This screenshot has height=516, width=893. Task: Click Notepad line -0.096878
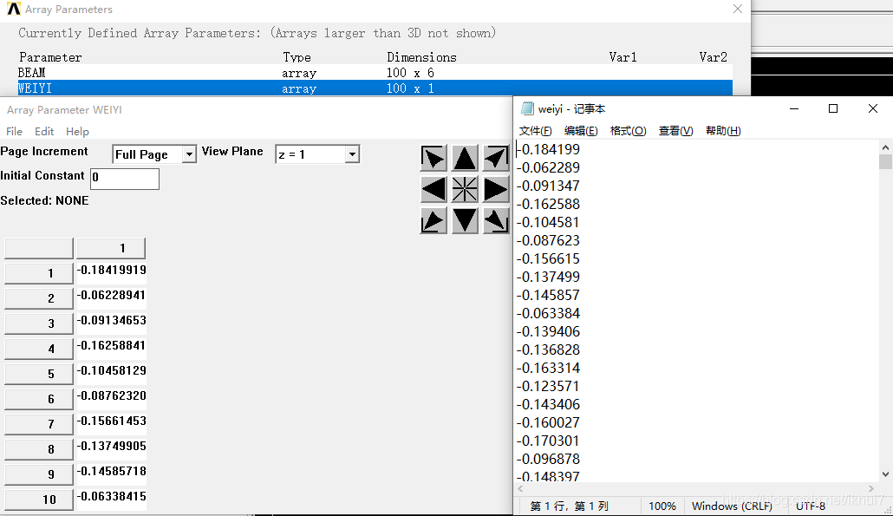[548, 459]
